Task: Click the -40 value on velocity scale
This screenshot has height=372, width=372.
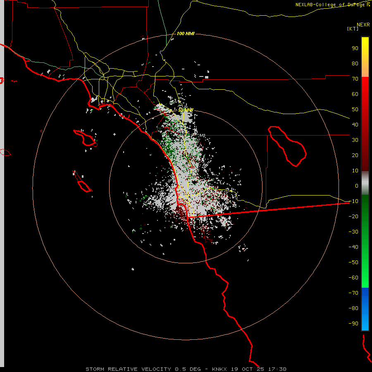Action: coord(353,247)
